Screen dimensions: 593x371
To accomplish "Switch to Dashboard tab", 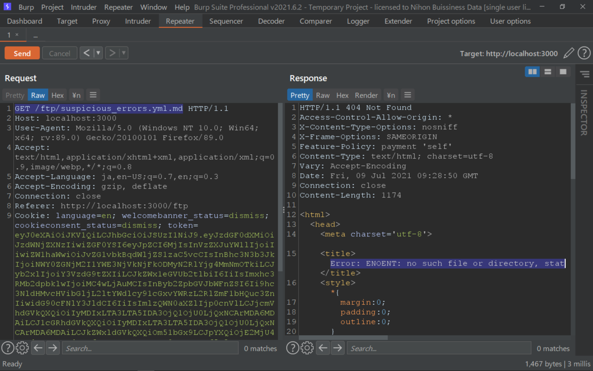I will (x=25, y=21).
